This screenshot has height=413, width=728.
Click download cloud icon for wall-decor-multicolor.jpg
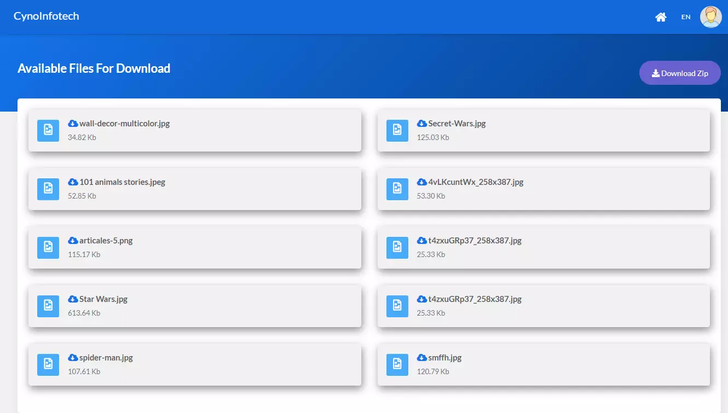pos(73,123)
